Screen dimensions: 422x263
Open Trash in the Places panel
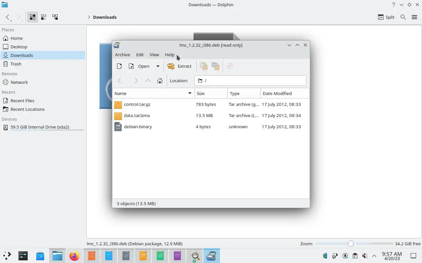(43, 64)
